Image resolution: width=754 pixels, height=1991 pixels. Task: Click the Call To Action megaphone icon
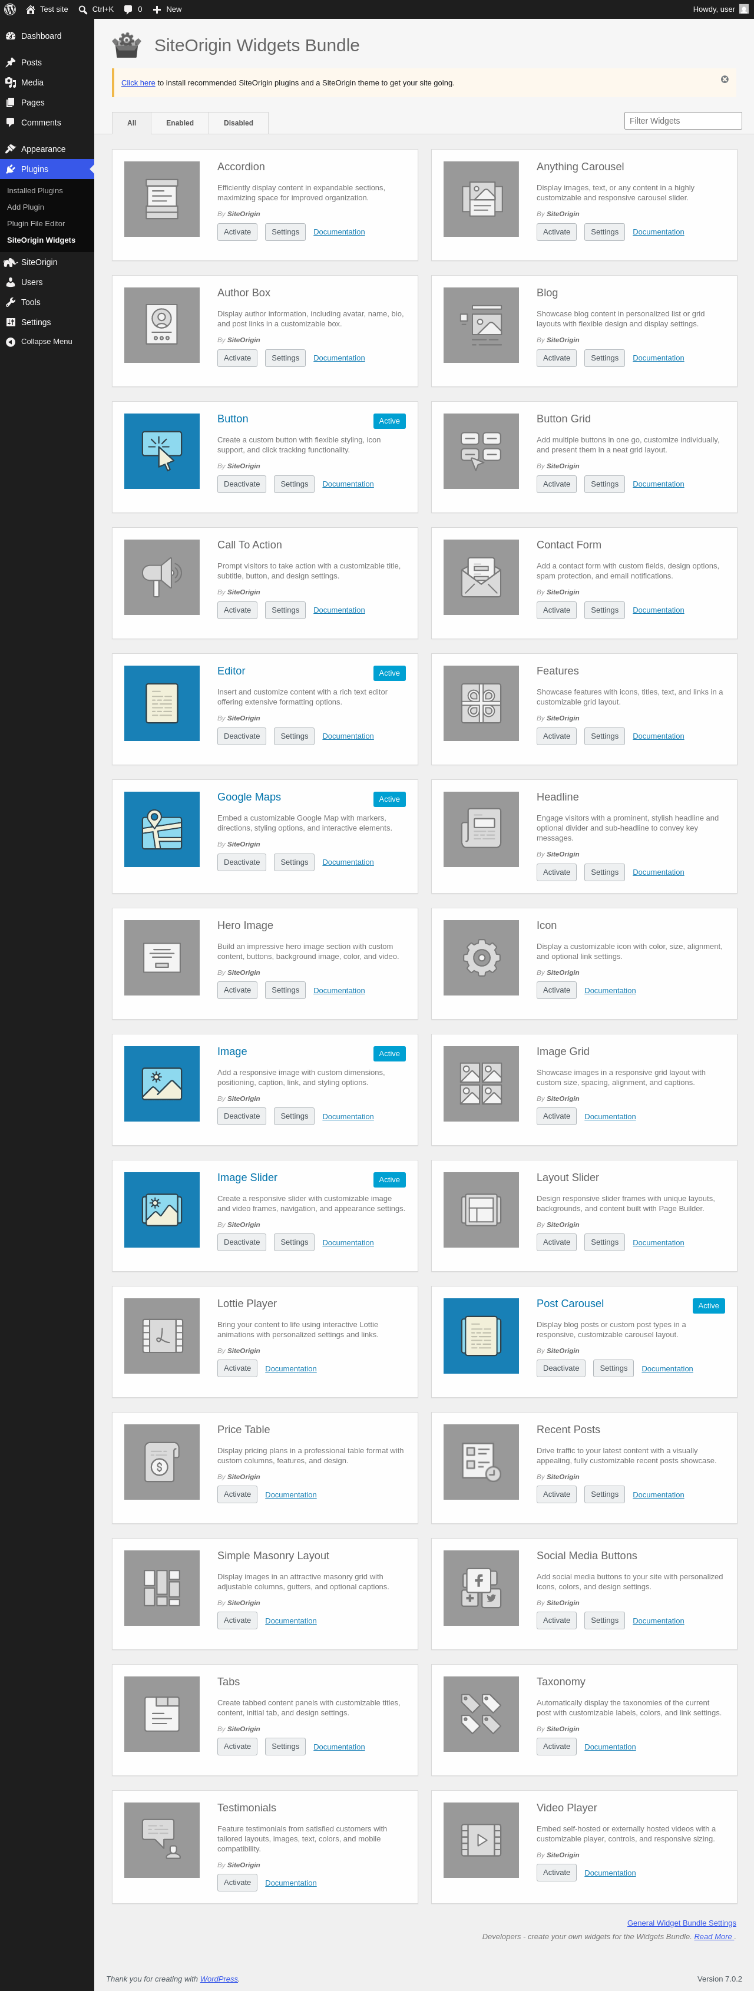[x=161, y=577]
